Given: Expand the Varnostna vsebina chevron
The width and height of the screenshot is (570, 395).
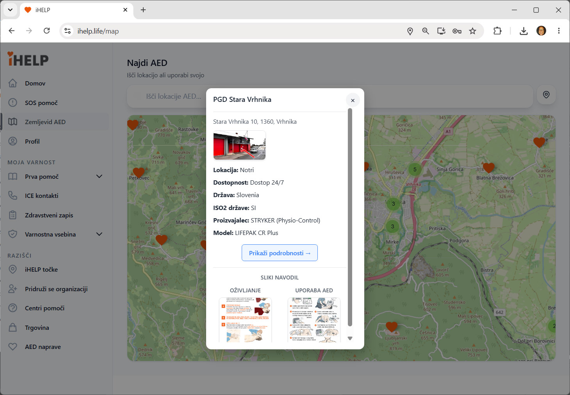Looking at the screenshot, I should tap(99, 234).
